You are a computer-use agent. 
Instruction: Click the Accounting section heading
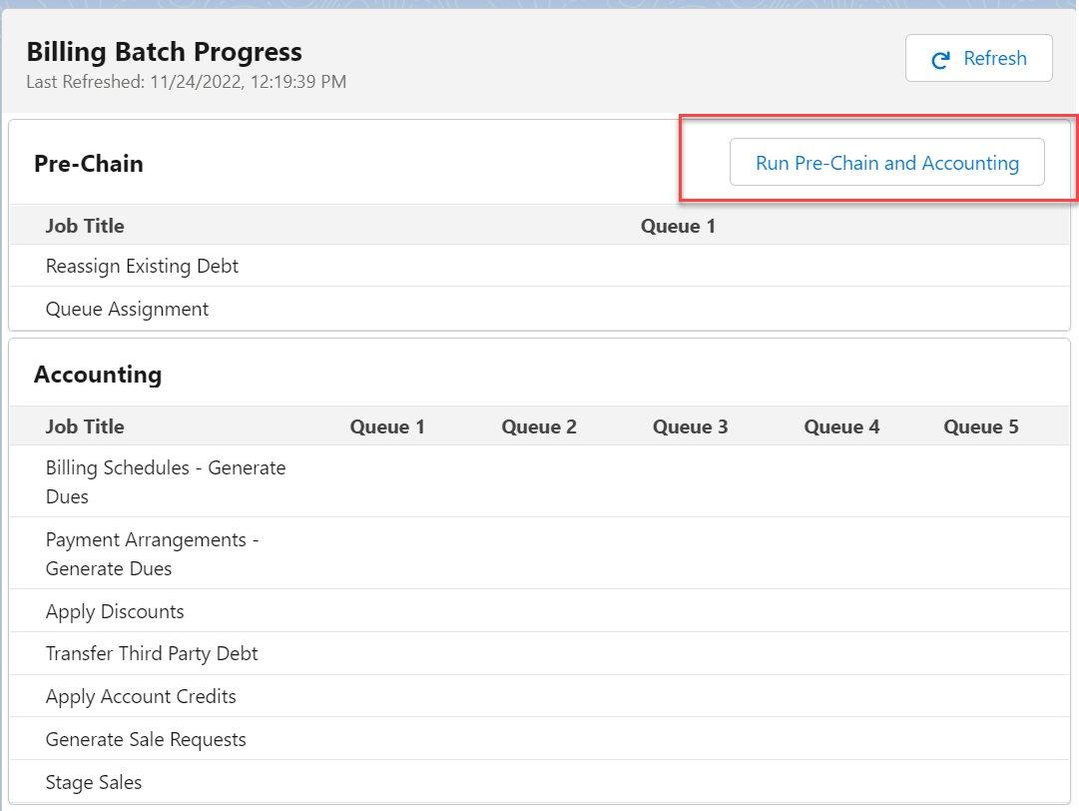[98, 375]
